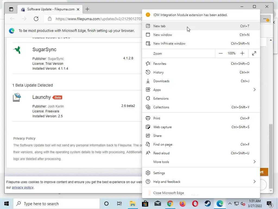Open History from the menu
Screen dimensions: 278x209
pos(201,72)
